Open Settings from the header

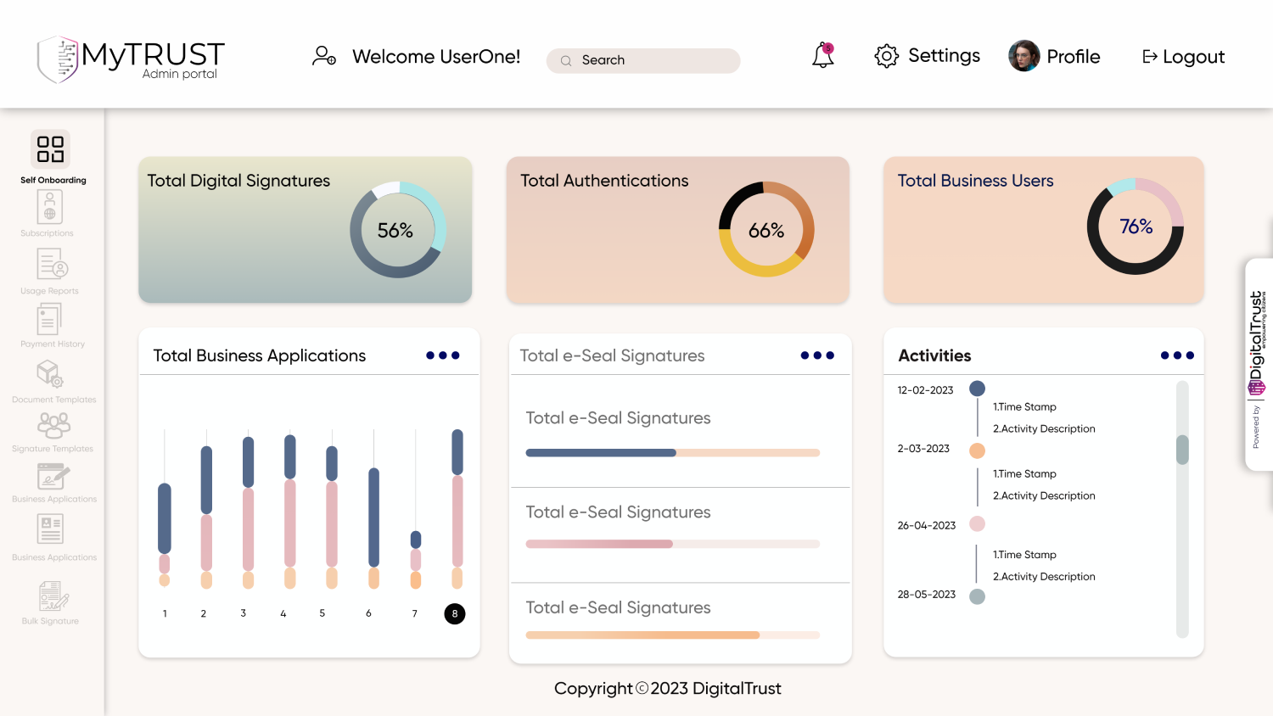click(927, 56)
